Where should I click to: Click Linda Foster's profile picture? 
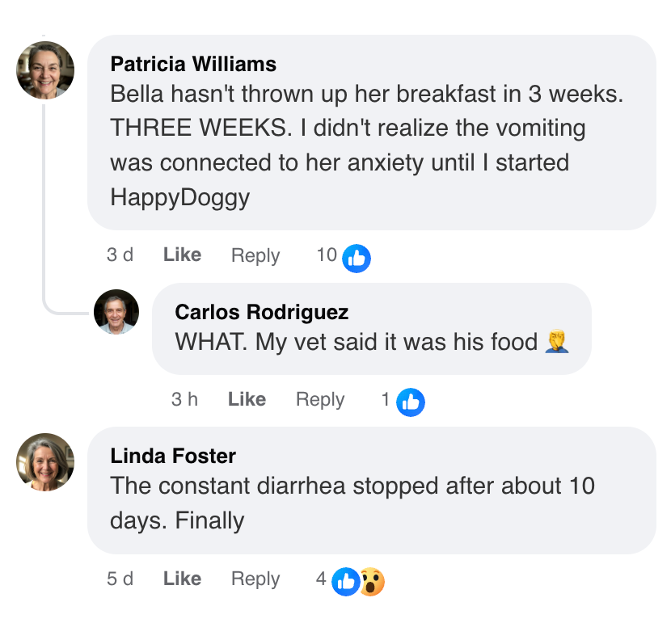coord(45,462)
